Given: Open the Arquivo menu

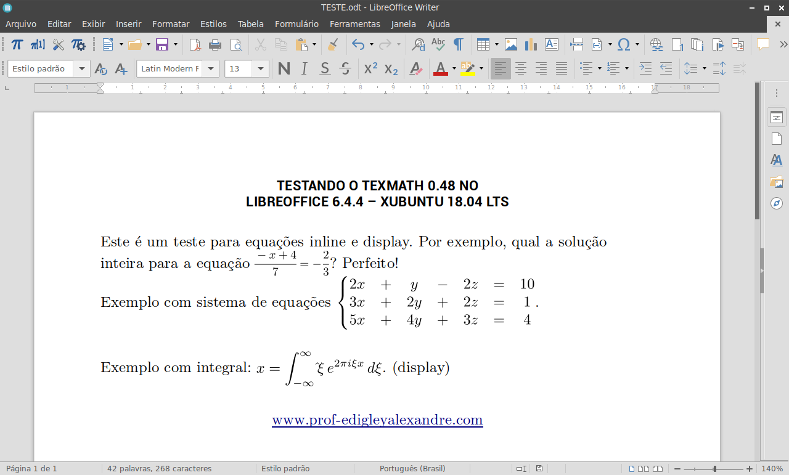Looking at the screenshot, I should [x=21, y=24].
